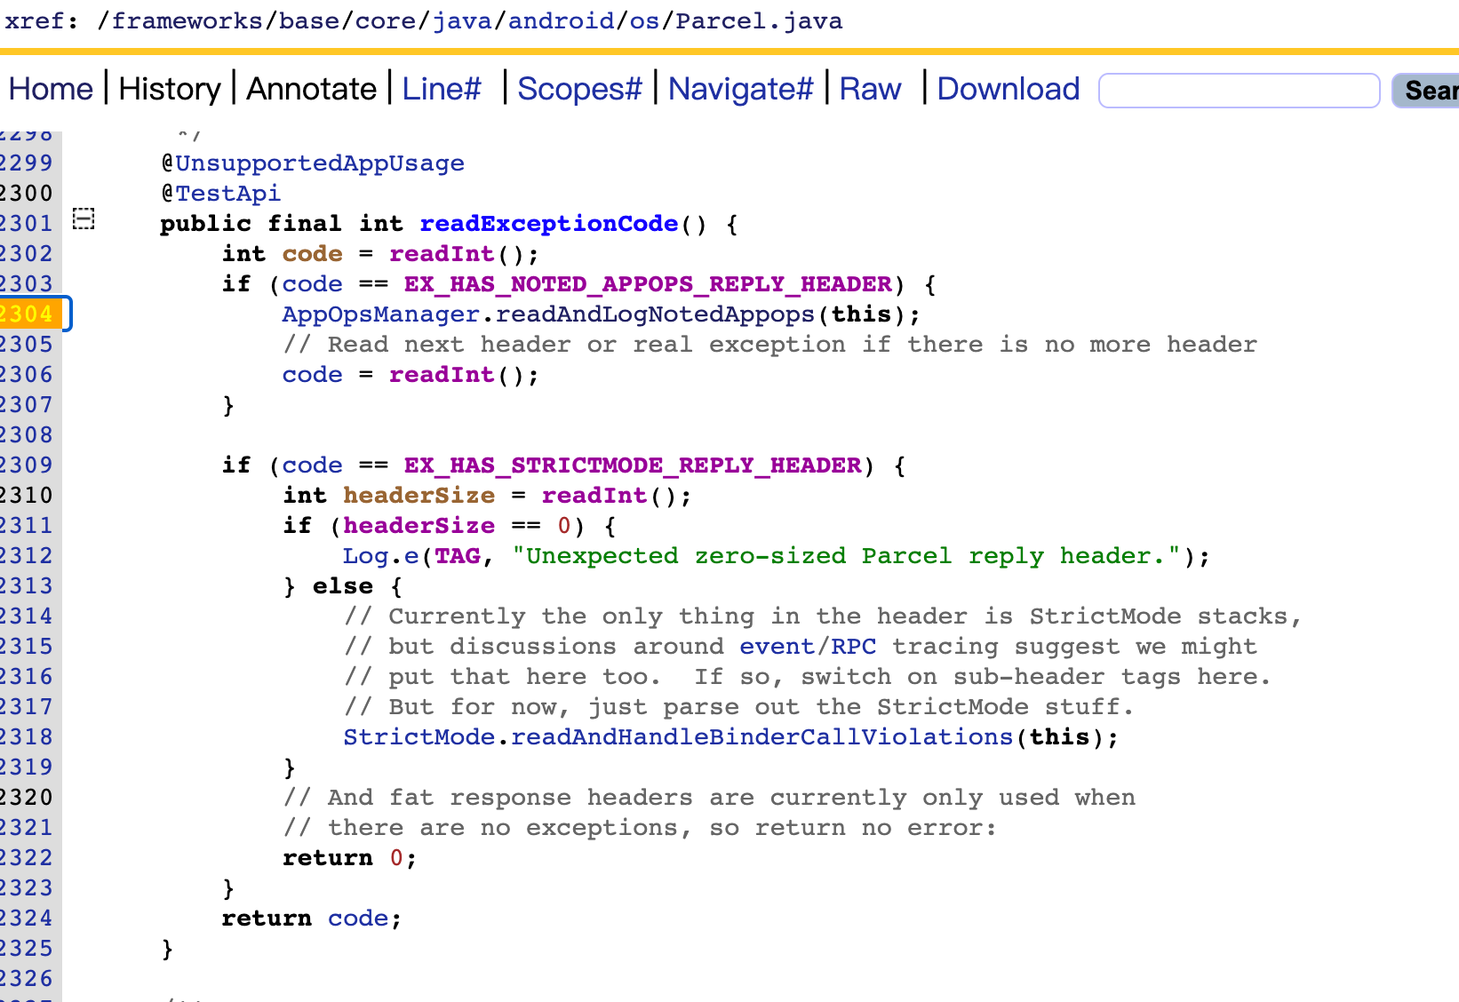Image resolution: width=1459 pixels, height=1002 pixels.
Task: Open the StrictMode class reference
Action: point(418,736)
